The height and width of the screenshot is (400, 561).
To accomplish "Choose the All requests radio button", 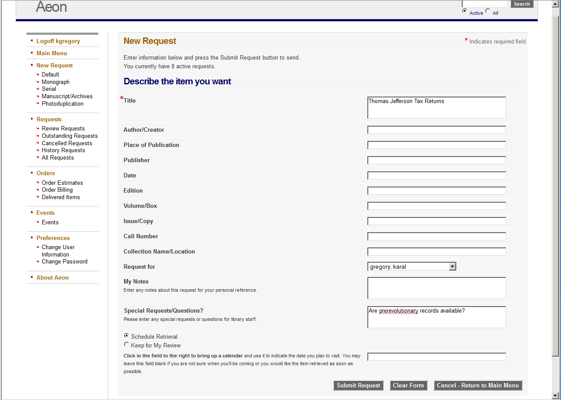I will point(487,11).
